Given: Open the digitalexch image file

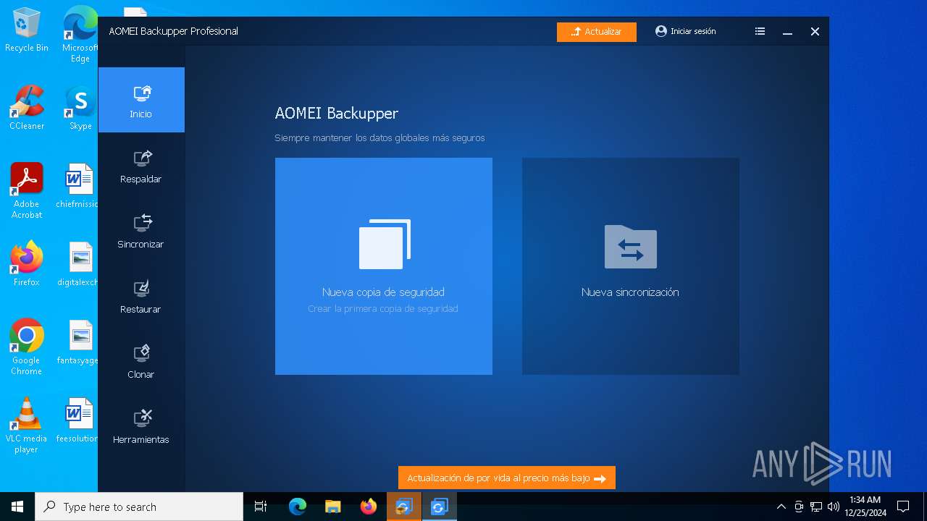Looking at the screenshot, I should [78, 263].
